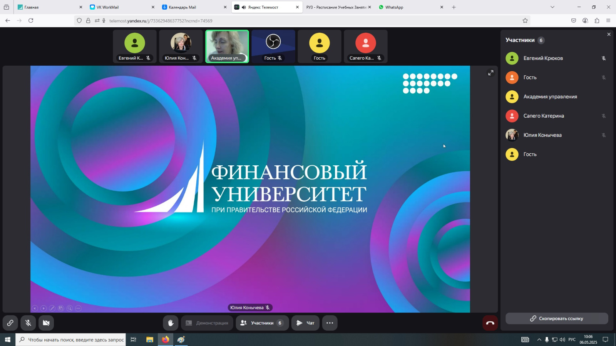The height and width of the screenshot is (346, 616).
Task: Open the volume control in system tray
Action: coord(562,339)
